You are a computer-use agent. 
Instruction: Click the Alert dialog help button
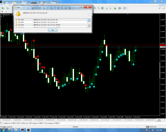82,7
